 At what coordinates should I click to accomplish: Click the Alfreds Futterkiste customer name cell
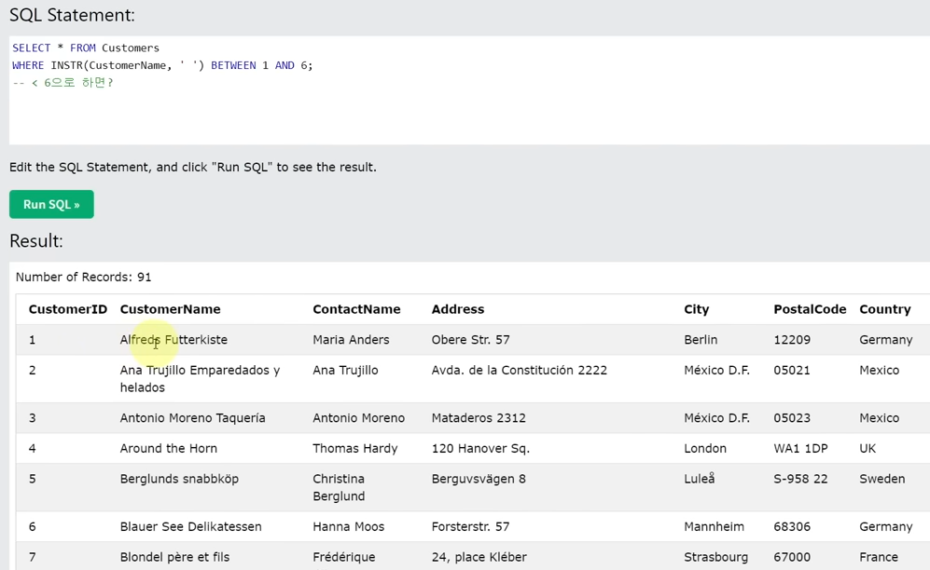tap(174, 340)
